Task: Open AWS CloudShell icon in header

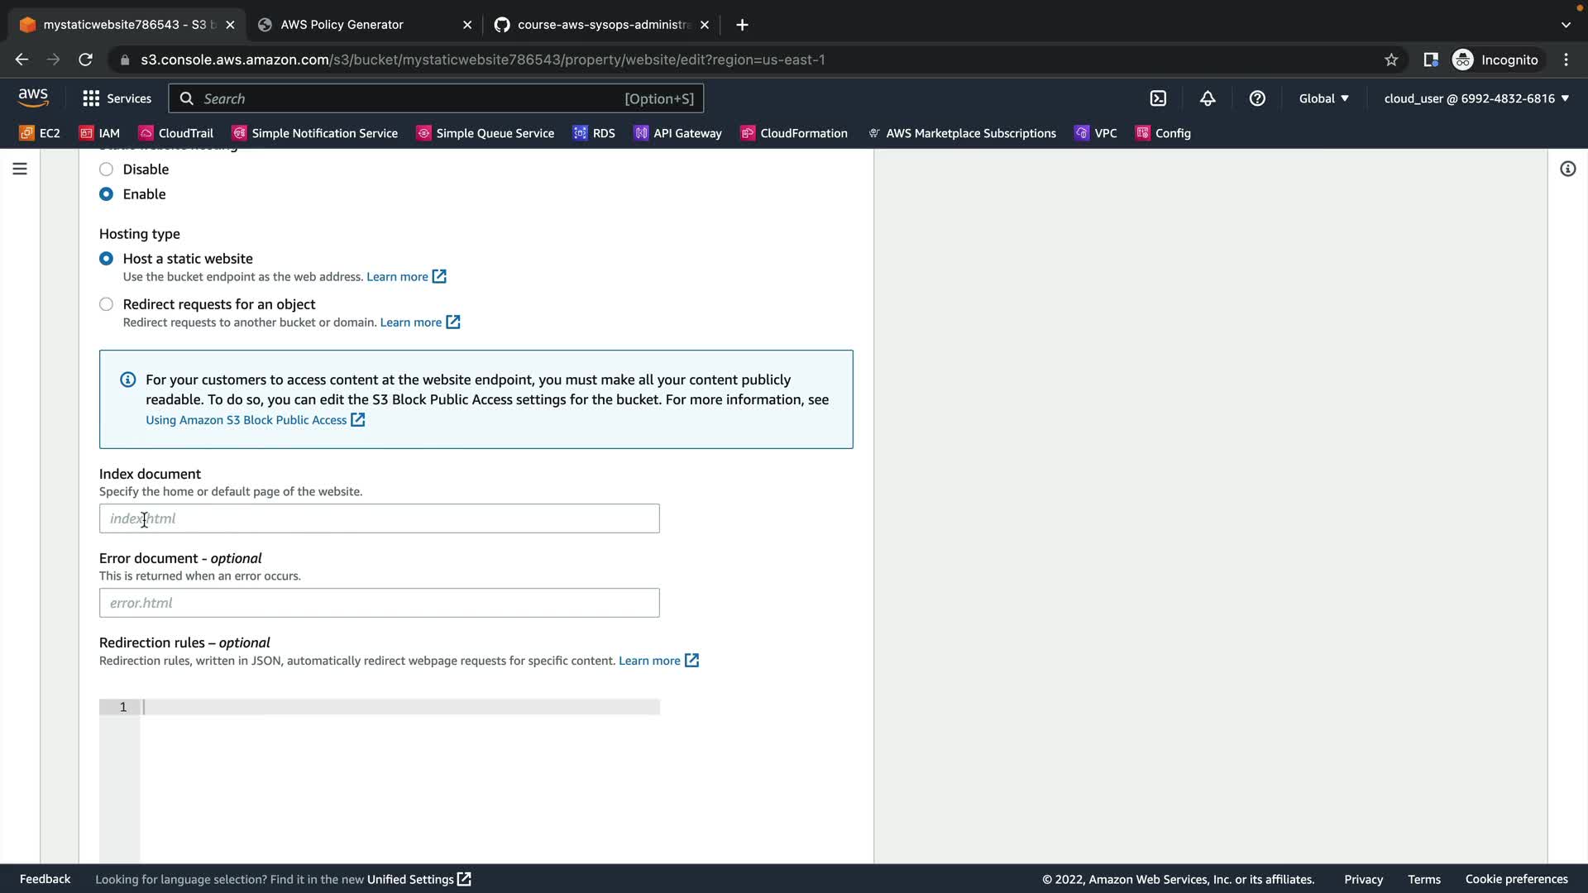Action: point(1158,98)
